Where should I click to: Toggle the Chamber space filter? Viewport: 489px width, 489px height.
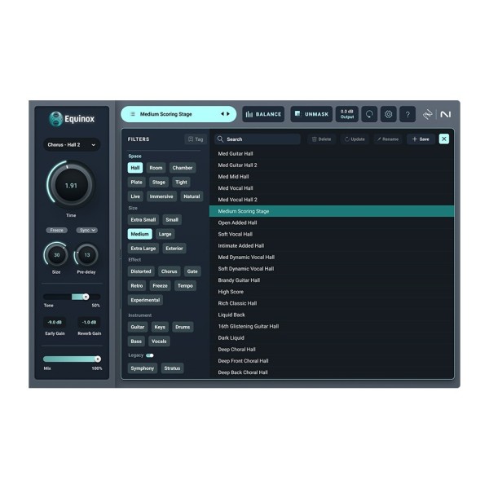183,168
